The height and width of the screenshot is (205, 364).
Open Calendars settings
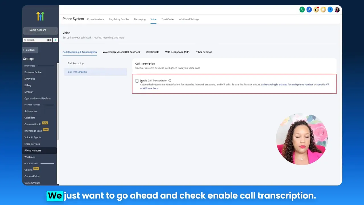click(30, 118)
